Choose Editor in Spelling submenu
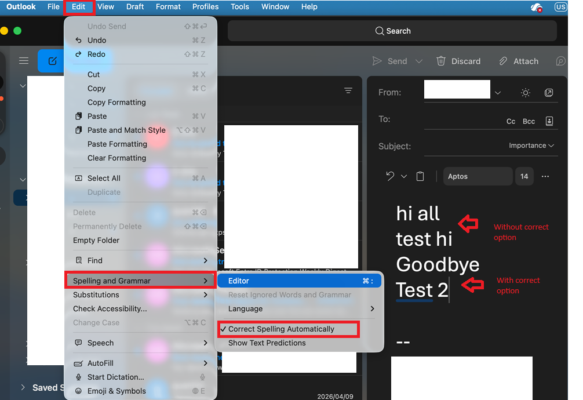 point(299,281)
